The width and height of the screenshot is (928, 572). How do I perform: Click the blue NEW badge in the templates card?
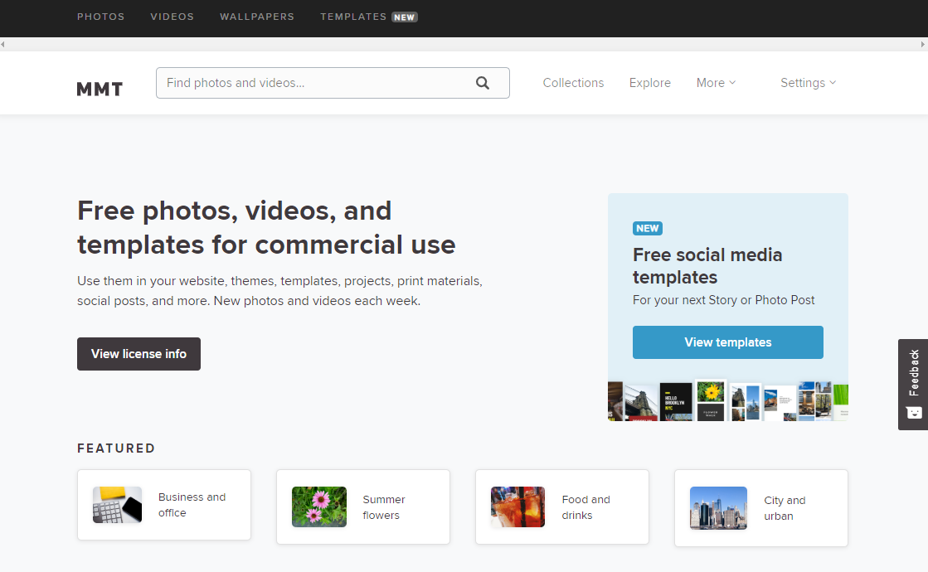pyautogui.click(x=648, y=228)
